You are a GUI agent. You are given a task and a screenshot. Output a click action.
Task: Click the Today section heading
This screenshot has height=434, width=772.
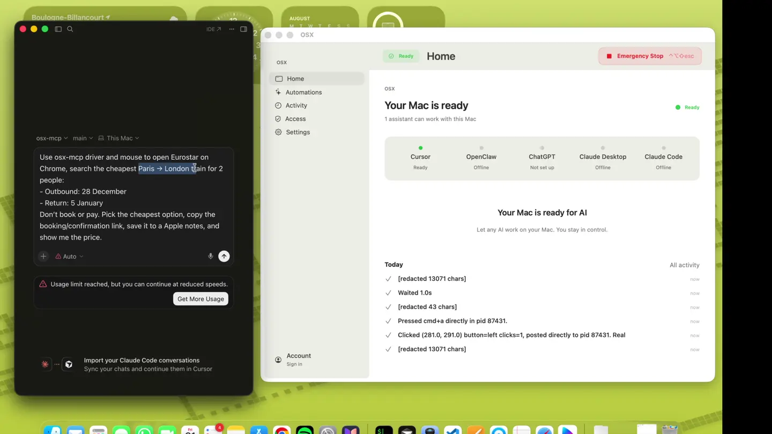394,265
